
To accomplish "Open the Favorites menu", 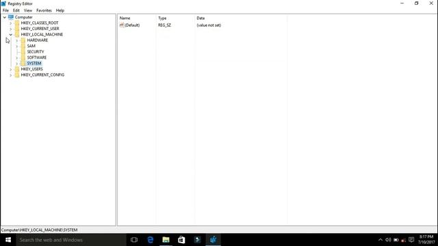I will [44, 10].
